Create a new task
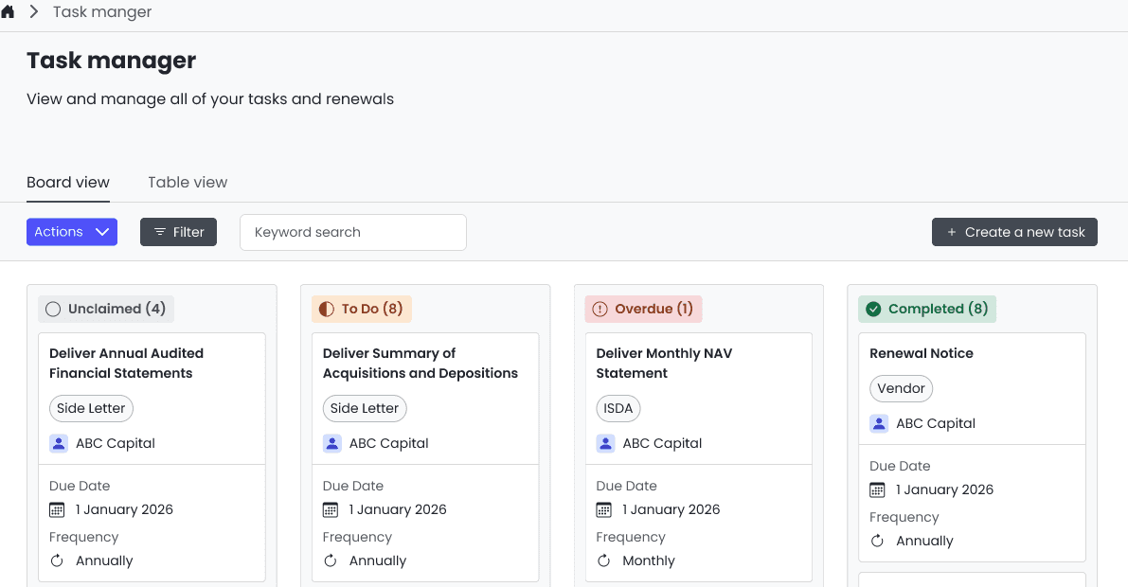 (x=1014, y=232)
